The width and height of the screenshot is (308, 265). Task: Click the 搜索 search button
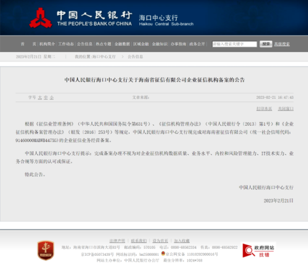(266, 44)
